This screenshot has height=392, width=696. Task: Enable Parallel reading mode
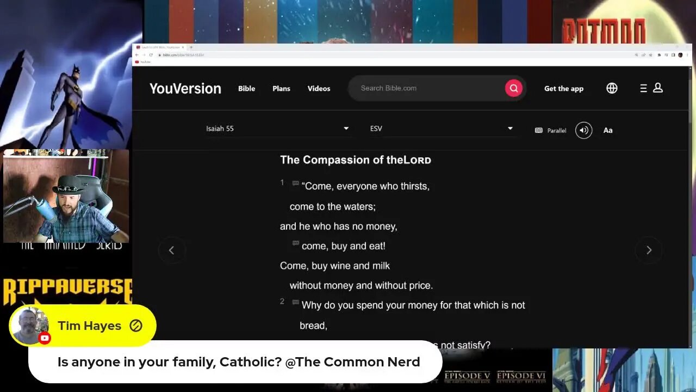pos(550,131)
